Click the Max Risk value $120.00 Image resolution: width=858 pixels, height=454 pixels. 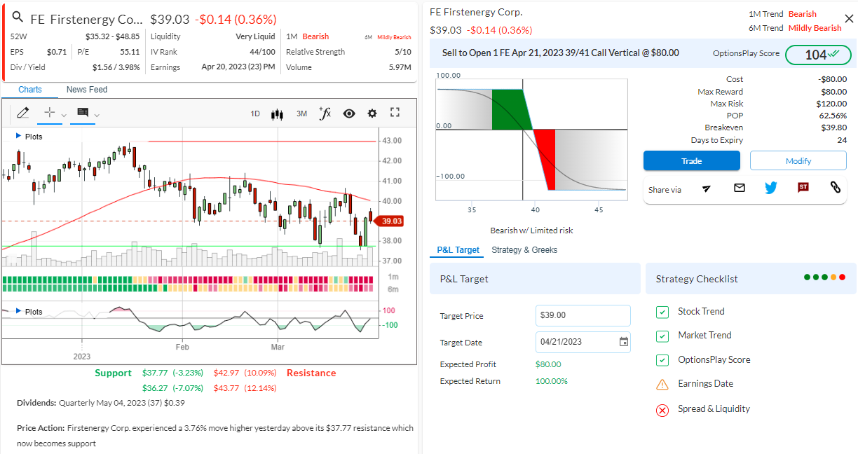pyautogui.click(x=832, y=104)
